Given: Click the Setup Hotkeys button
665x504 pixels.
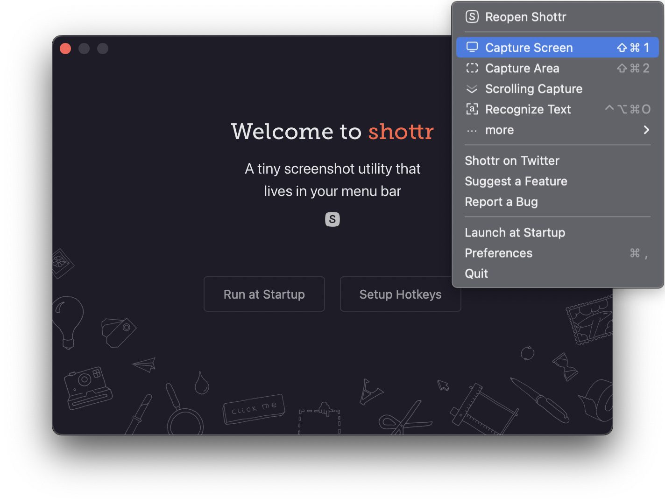Looking at the screenshot, I should pyautogui.click(x=401, y=294).
